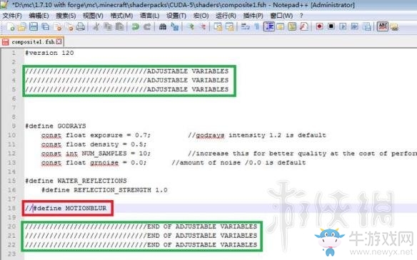Cut selection with the scissors icon
This screenshot has height=260, width=417.
[x=96, y=26]
